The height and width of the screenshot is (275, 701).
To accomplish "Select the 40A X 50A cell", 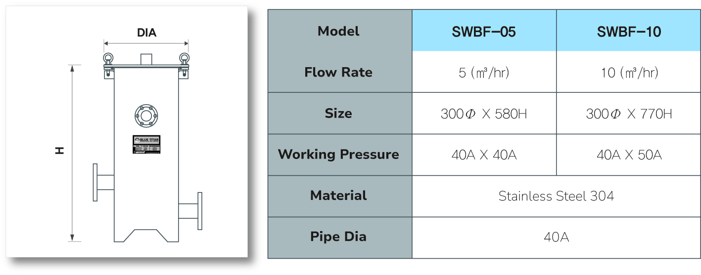I will click(x=629, y=155).
